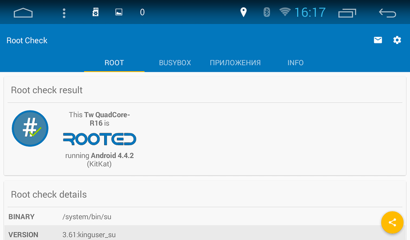Screen dimensions: 410x240
Task: Tap the Root check result heading
Action: coord(47,90)
